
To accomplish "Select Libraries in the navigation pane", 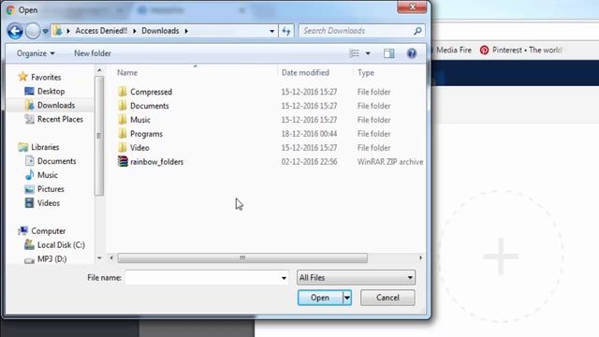I will tap(45, 147).
